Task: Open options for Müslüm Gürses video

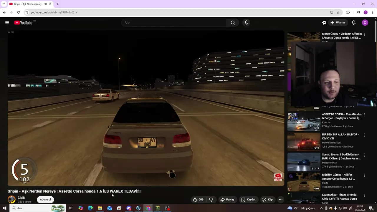Action: point(365,175)
